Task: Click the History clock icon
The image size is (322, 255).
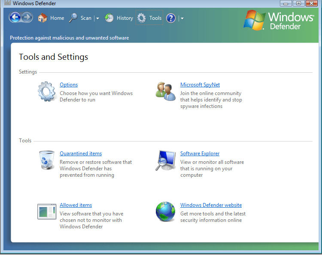Action: [x=109, y=18]
